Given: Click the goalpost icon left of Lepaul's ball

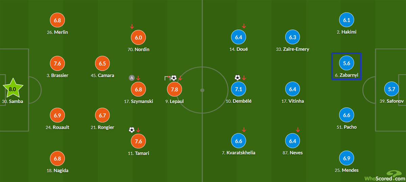Looking at the screenshot, I should coord(167,78).
